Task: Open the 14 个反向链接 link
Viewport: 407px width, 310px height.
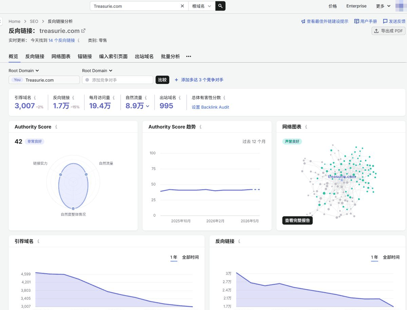Action: tap(62, 40)
